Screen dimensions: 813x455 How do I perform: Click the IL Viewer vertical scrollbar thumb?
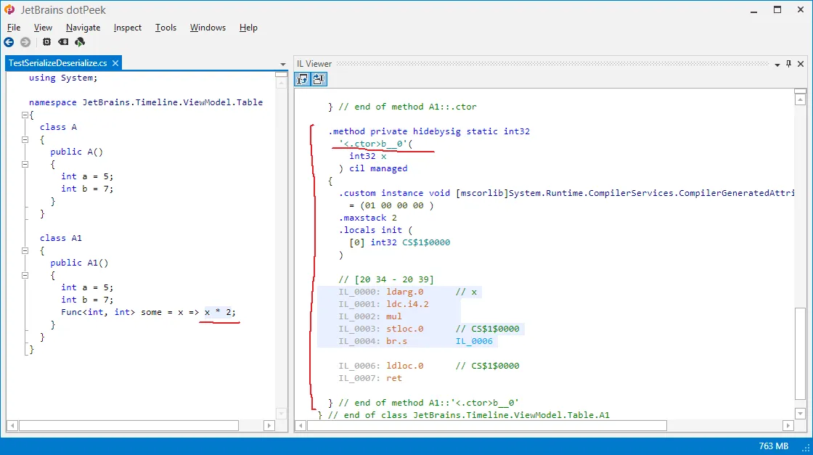pyautogui.click(x=800, y=353)
